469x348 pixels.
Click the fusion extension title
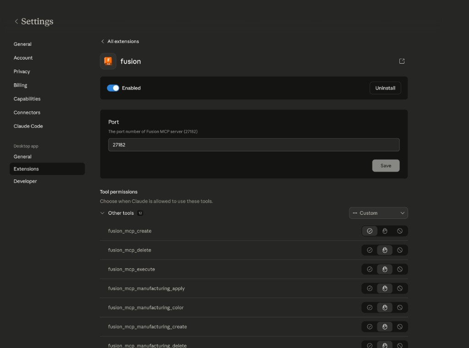coord(131,61)
